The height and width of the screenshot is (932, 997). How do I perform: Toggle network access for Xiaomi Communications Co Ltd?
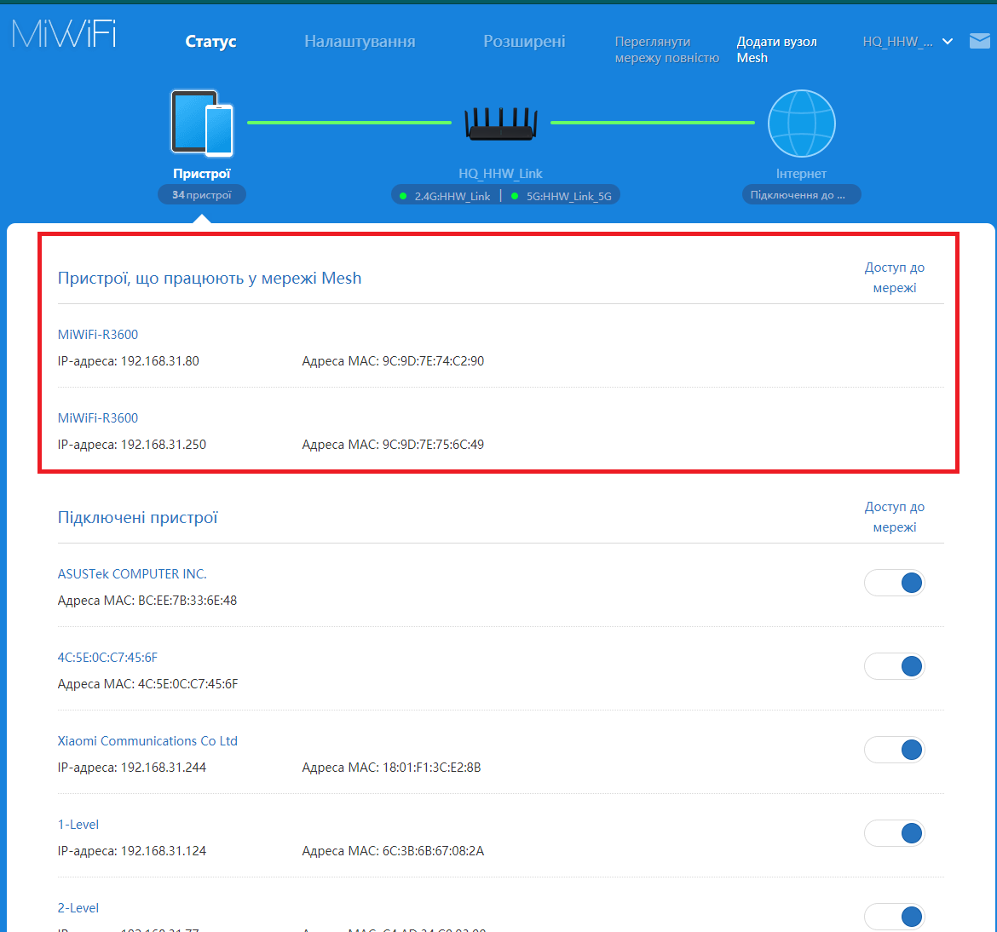[x=894, y=750]
